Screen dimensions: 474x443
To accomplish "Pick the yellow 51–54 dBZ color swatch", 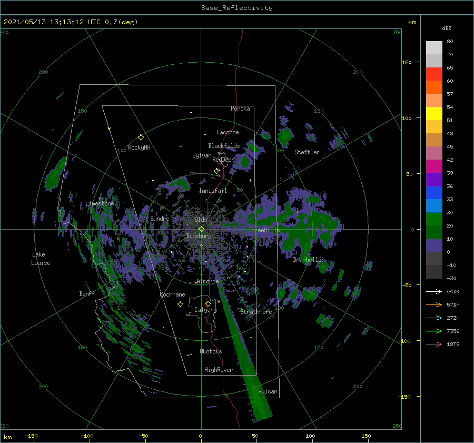I will [434, 114].
